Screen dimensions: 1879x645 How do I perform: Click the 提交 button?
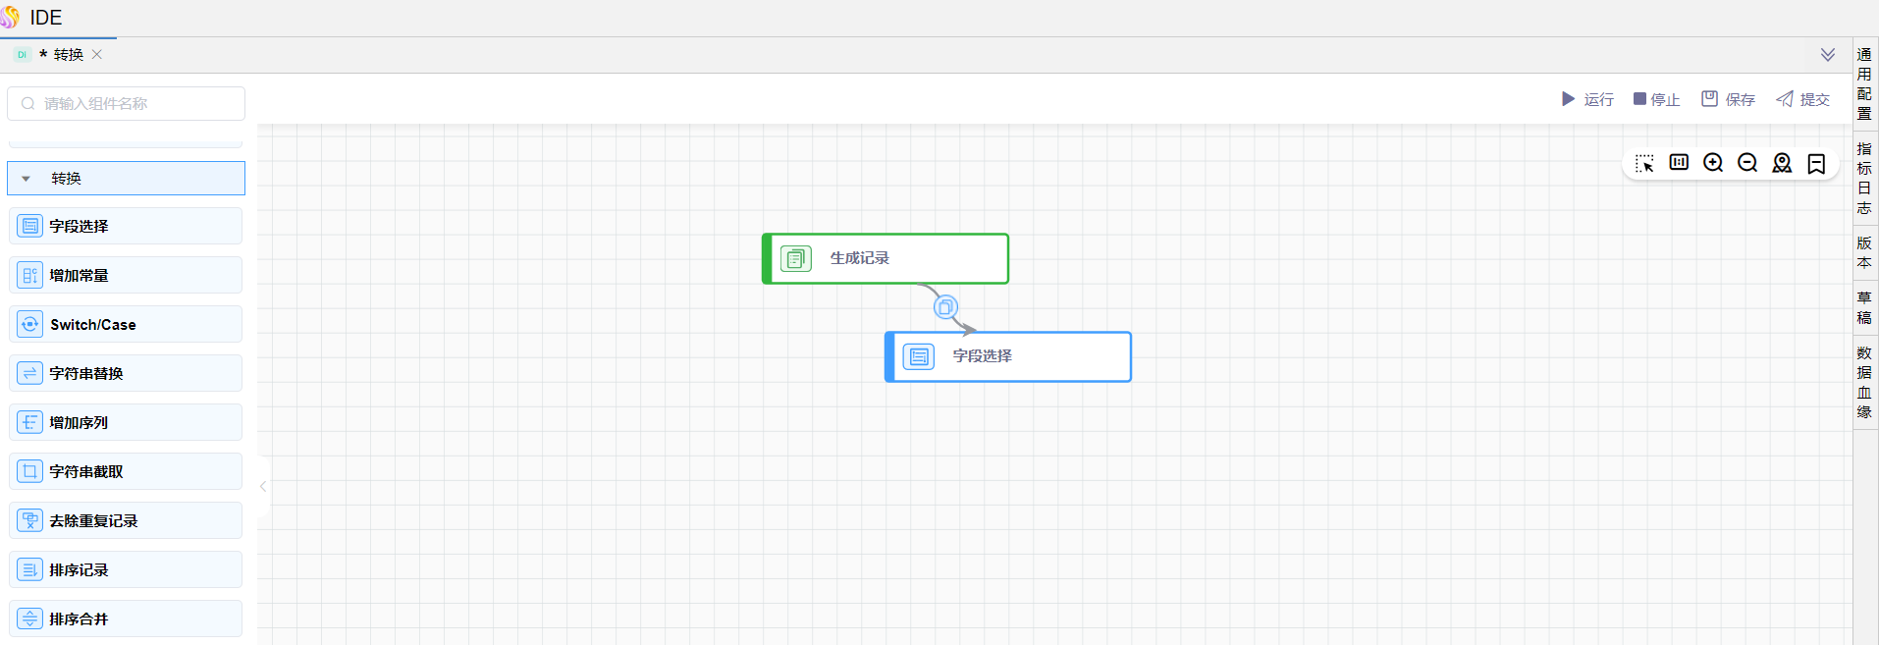(1803, 99)
